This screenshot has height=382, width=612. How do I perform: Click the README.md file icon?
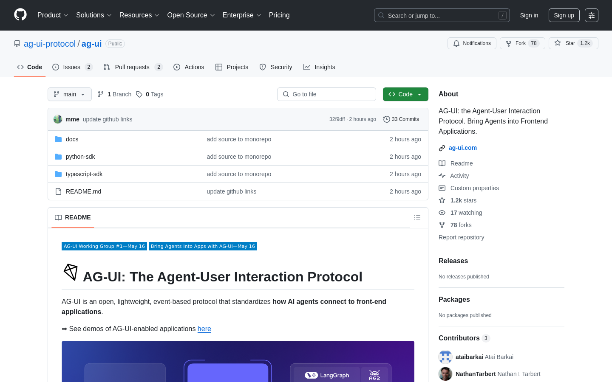click(x=58, y=191)
